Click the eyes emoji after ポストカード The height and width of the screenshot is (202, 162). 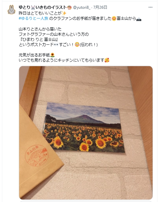[x=56, y=45]
